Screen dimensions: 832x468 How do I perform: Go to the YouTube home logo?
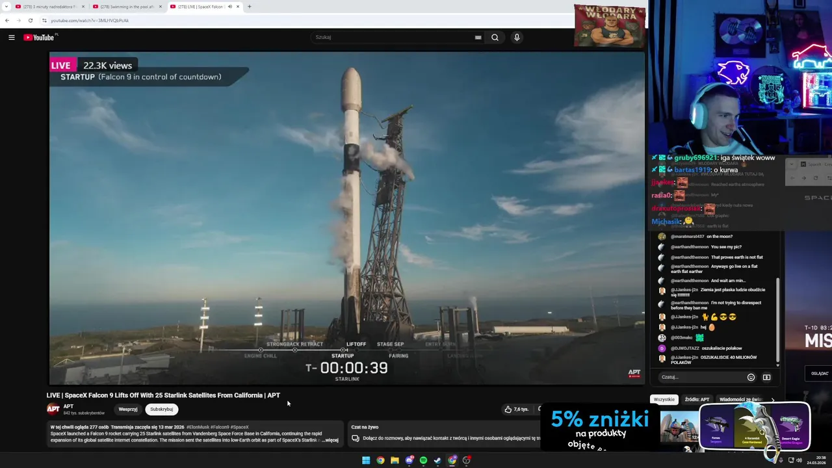[x=39, y=37]
